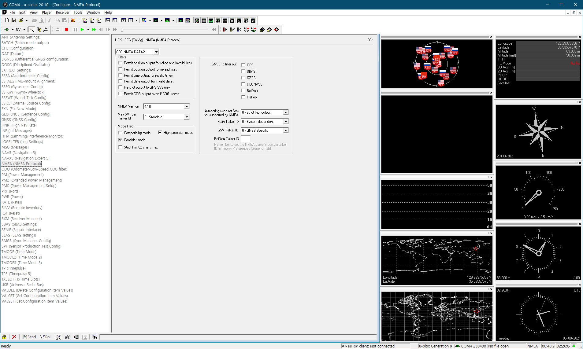Select PRT (Ports) in message list
Image resolution: width=583 pixels, height=349 pixels.
click(10, 191)
